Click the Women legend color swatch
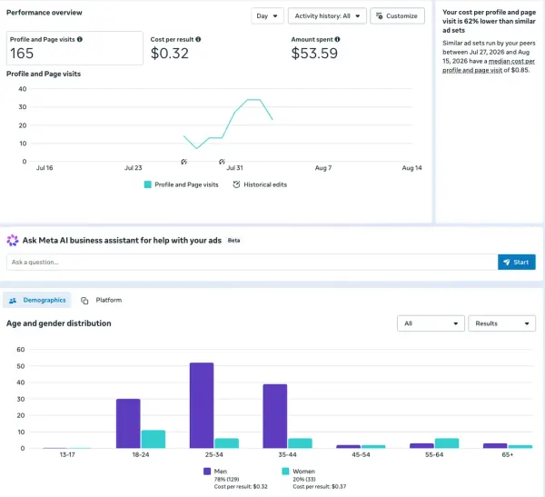The width and height of the screenshot is (545, 497). (285, 472)
